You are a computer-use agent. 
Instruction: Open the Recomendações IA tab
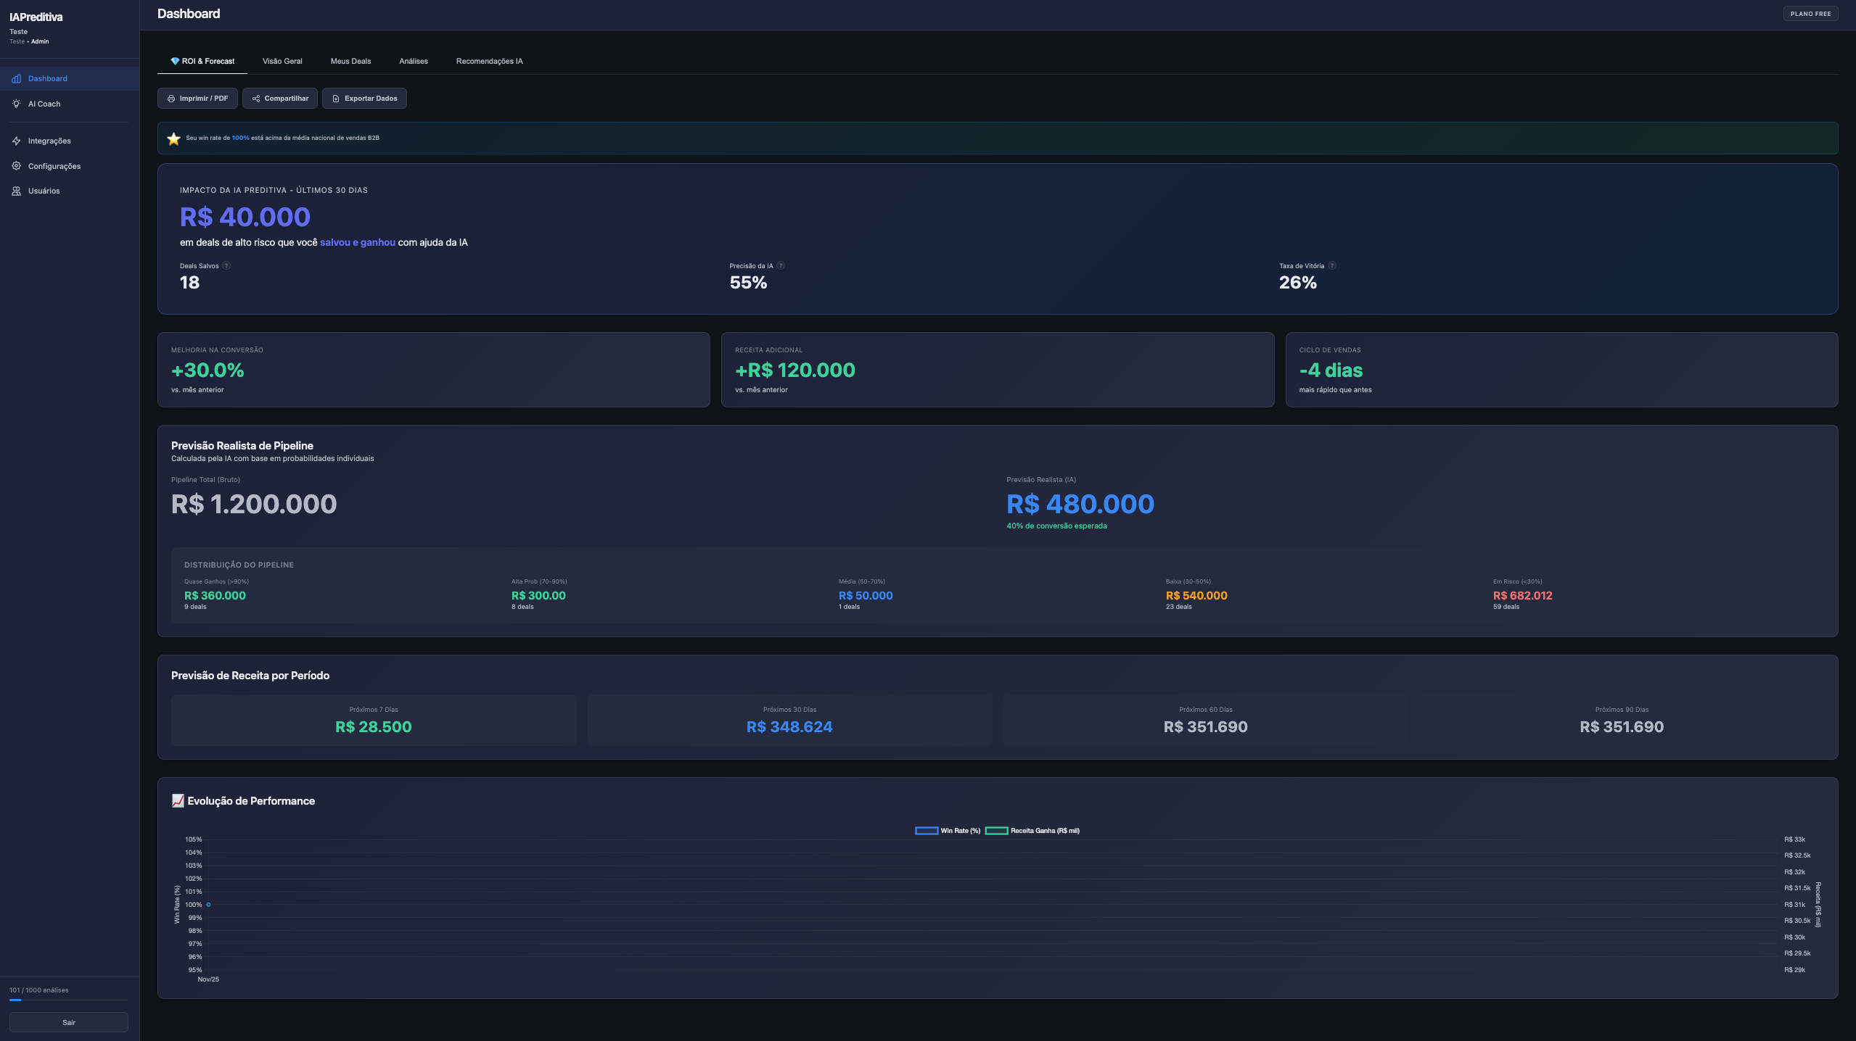pos(489,61)
